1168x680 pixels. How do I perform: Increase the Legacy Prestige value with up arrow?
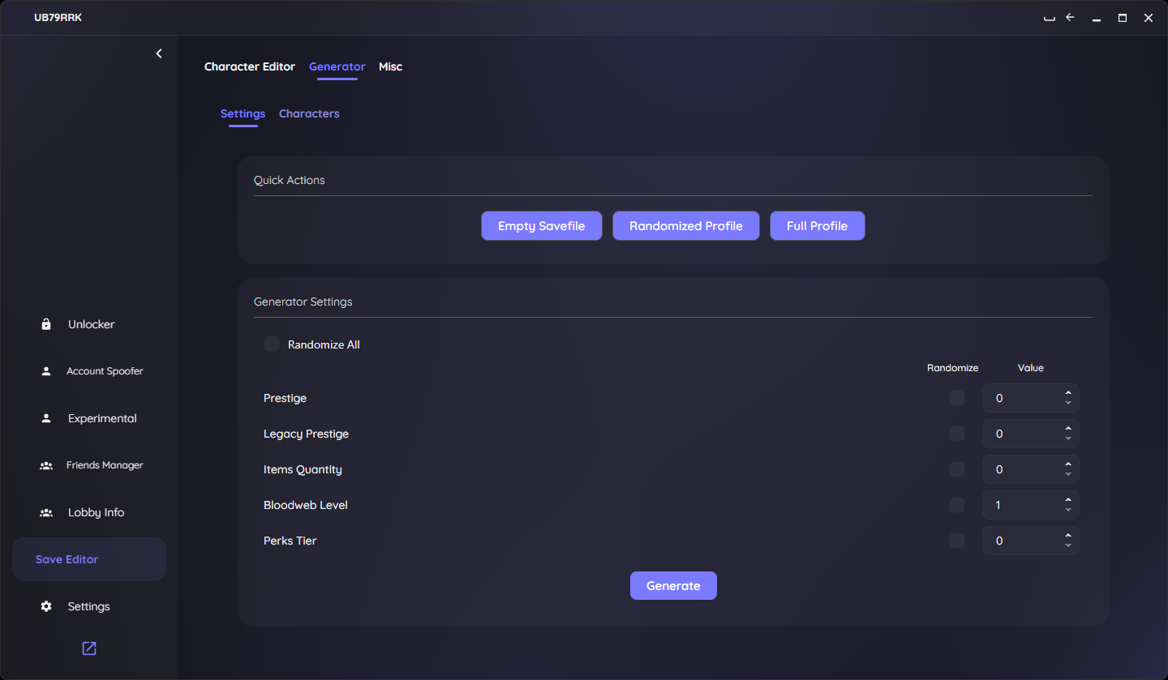tap(1068, 429)
